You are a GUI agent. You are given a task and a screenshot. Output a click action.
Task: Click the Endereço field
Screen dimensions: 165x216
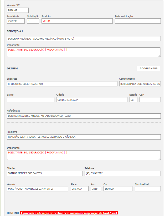click(x=62, y=84)
